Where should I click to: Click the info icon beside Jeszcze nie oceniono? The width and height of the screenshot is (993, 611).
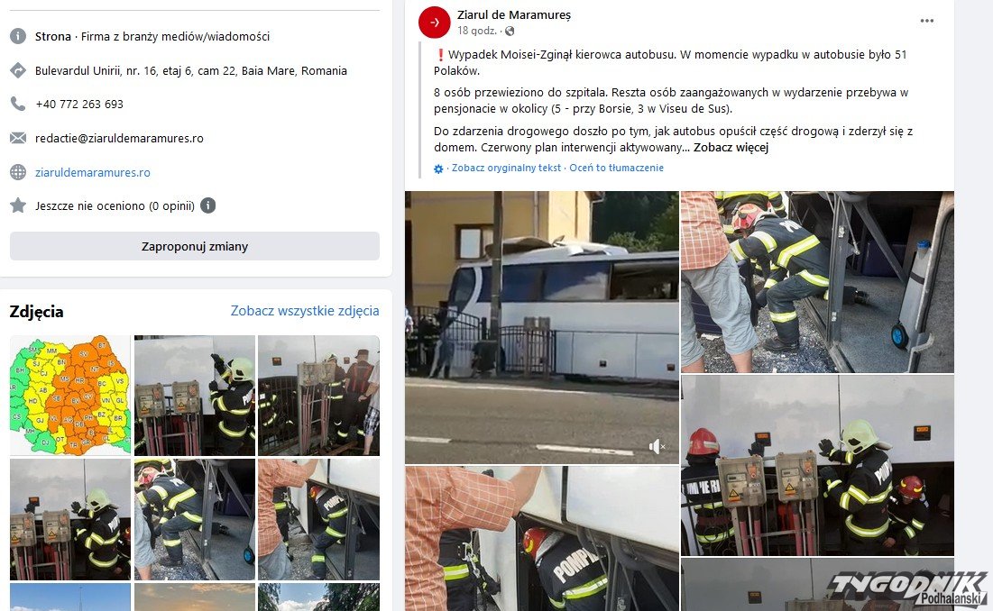pyautogui.click(x=207, y=205)
